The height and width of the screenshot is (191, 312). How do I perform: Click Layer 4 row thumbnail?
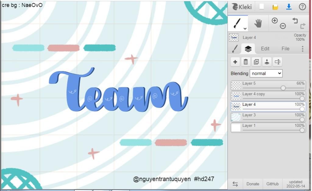pos(236,107)
